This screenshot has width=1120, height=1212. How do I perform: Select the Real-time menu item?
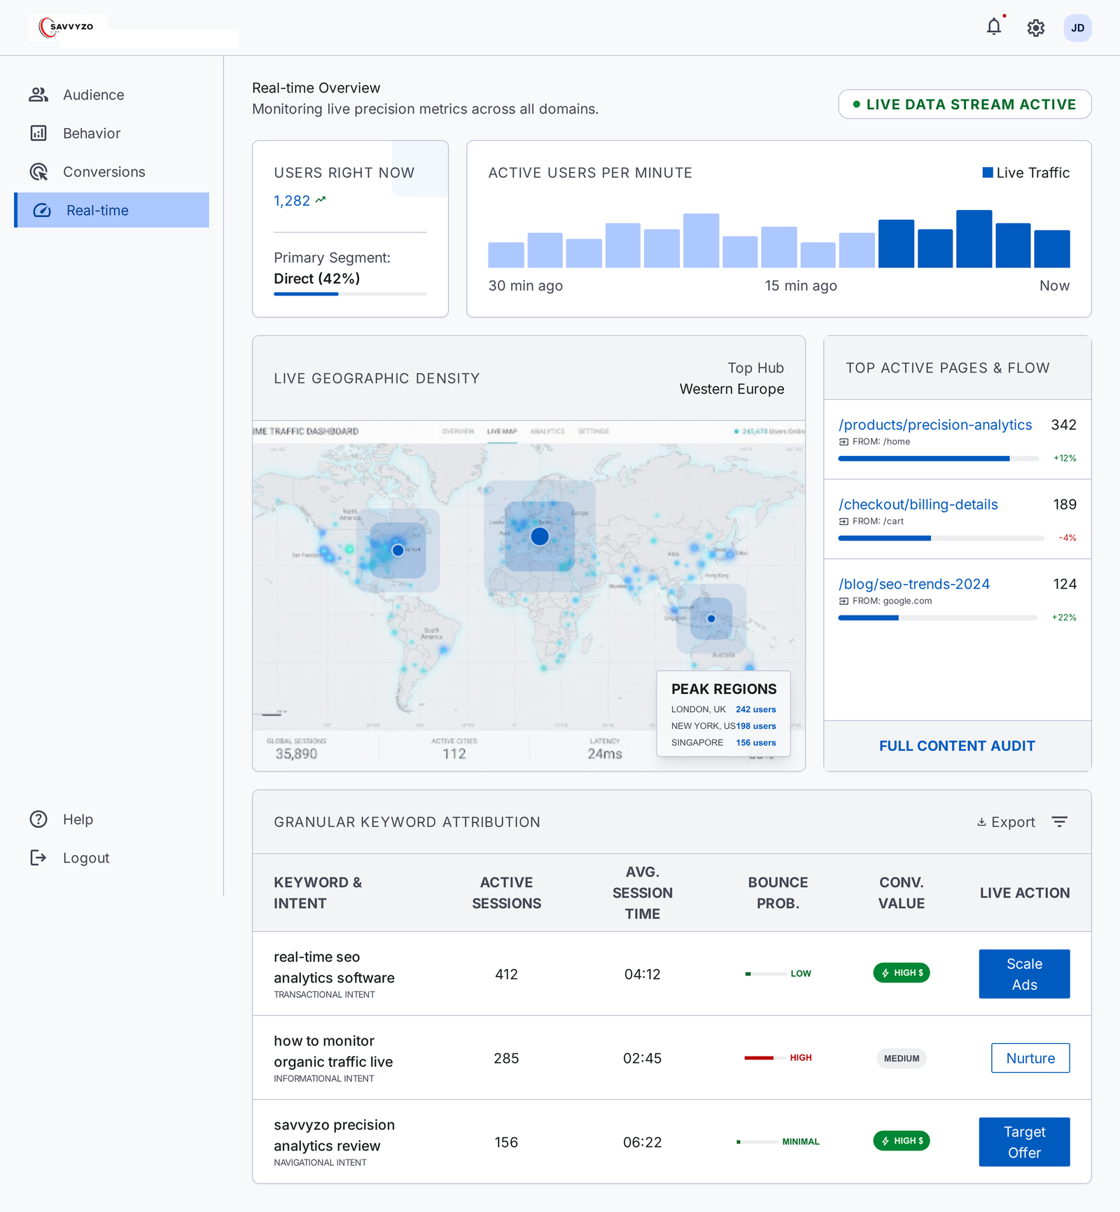click(112, 210)
